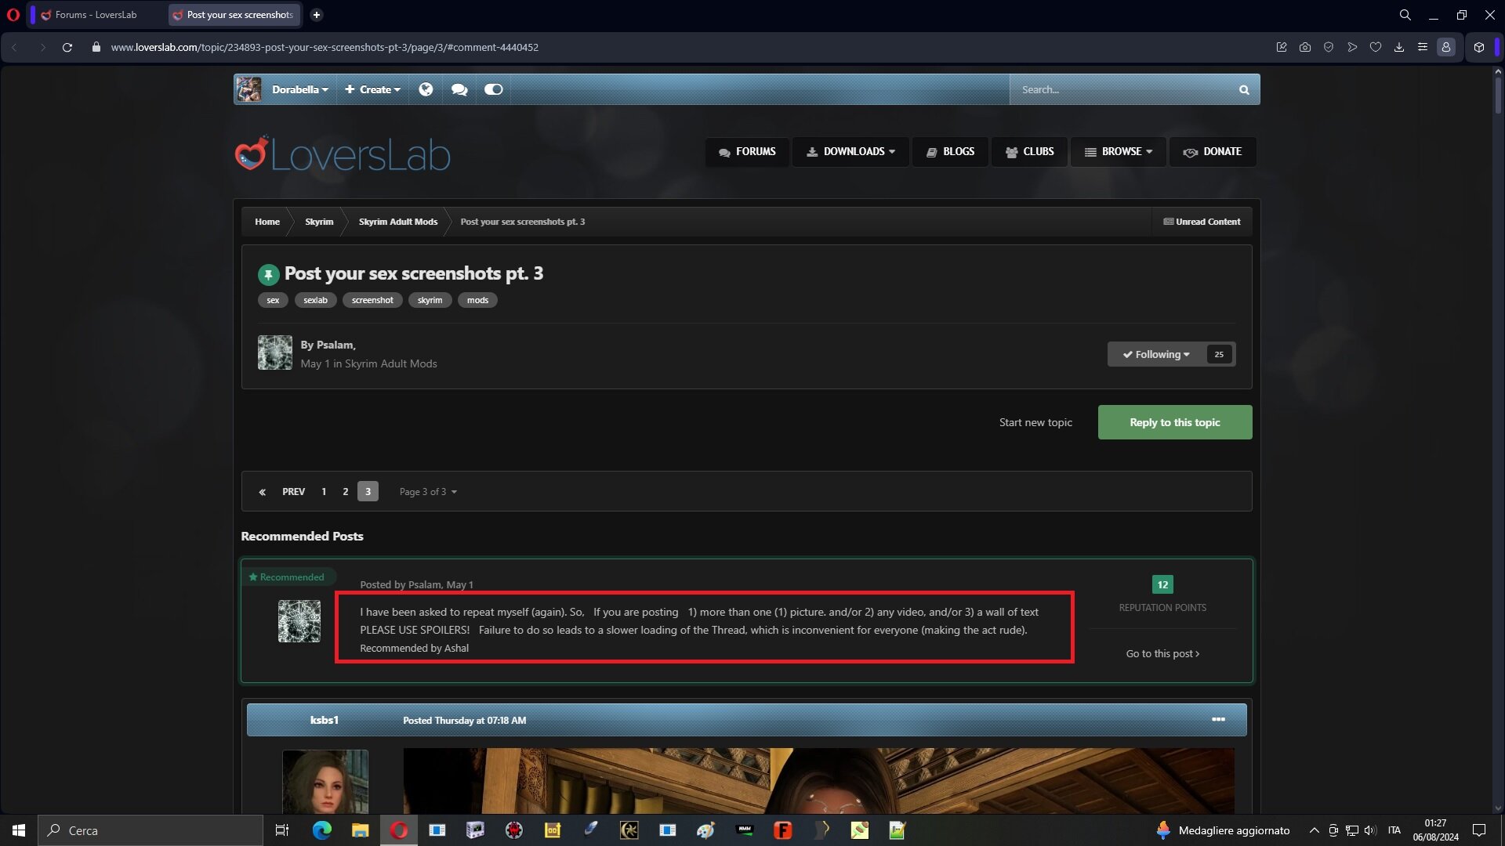Image resolution: width=1505 pixels, height=846 pixels.
Task: Select the Post your sex screenshots tab
Action: 234,15
